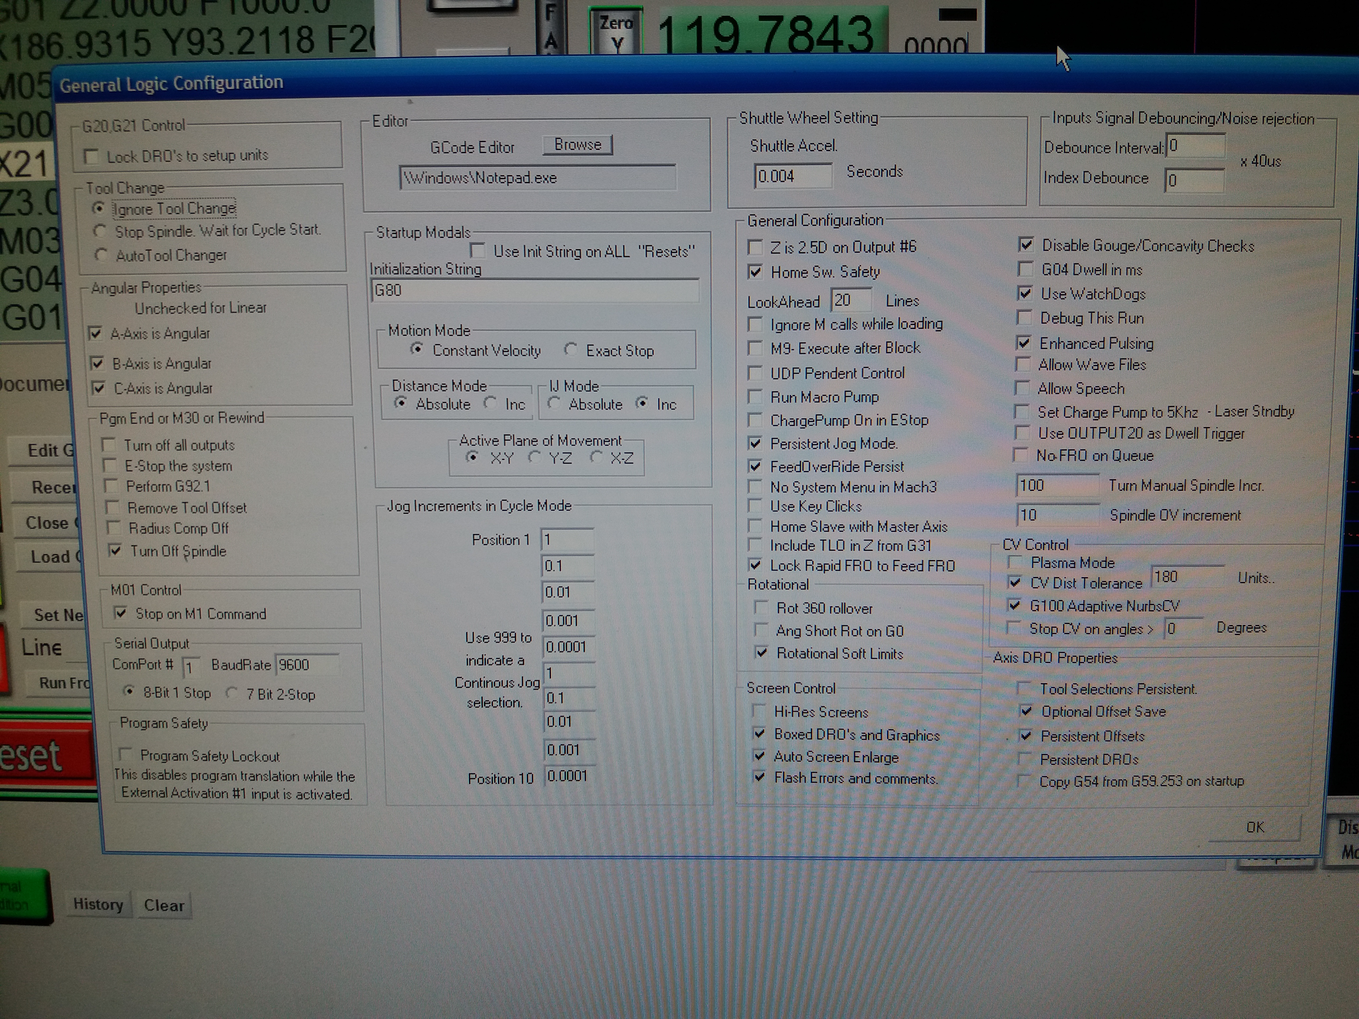This screenshot has width=1359, height=1019.
Task: Choose AutoTool Changer option
Action: (x=101, y=255)
